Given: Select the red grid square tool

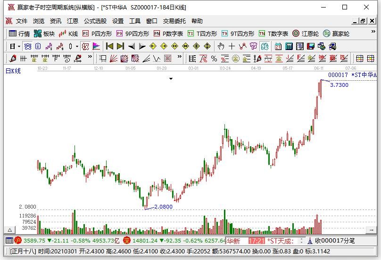Looking at the screenshot, I should 168,59.
